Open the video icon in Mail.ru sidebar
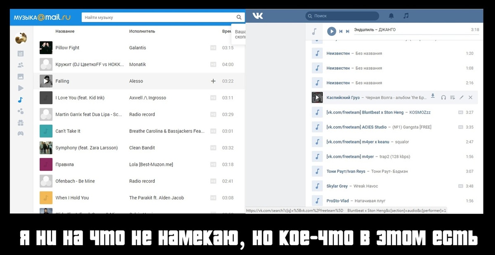 [21, 88]
